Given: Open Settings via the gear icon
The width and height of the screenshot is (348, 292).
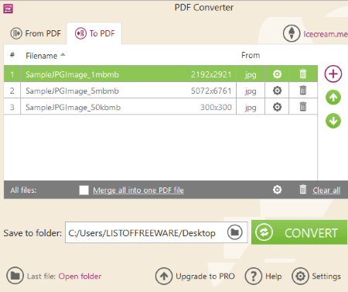Looking at the screenshot, I should click(x=300, y=277).
